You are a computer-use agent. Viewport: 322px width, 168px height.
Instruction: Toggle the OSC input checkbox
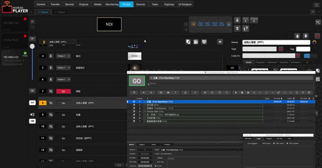[274, 143]
